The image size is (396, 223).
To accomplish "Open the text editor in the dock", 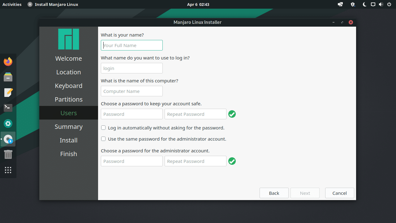I will tap(8, 92).
